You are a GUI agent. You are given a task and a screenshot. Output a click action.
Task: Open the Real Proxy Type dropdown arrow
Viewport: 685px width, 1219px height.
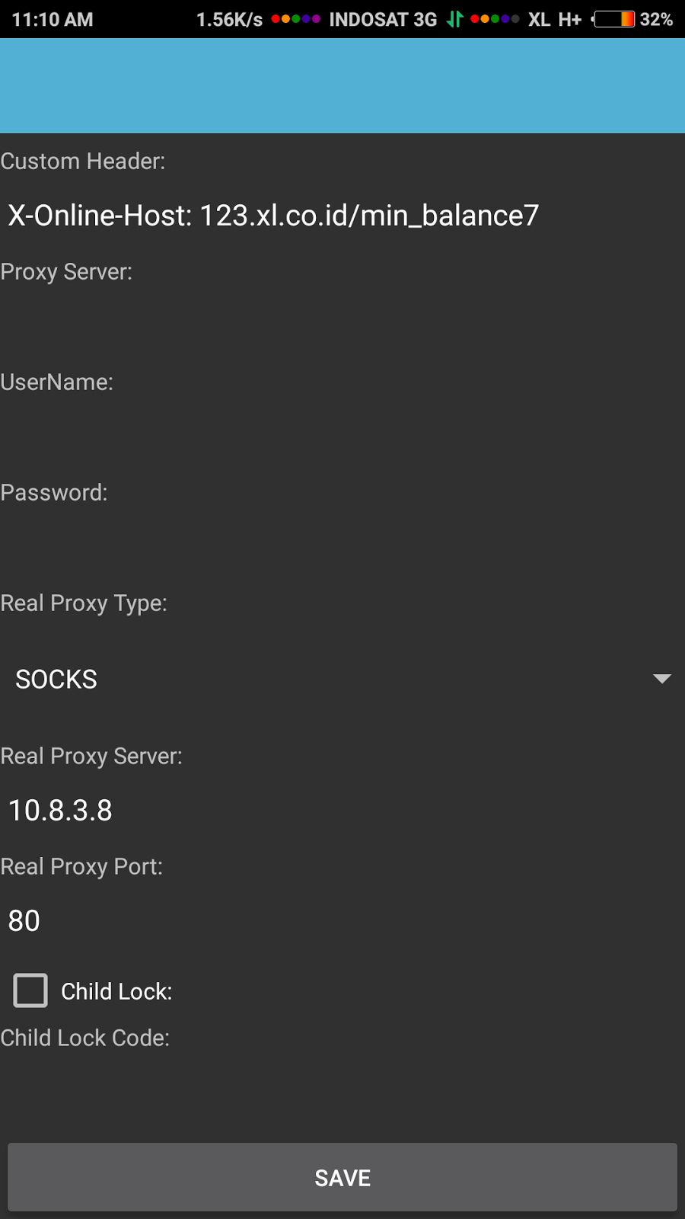click(x=662, y=679)
